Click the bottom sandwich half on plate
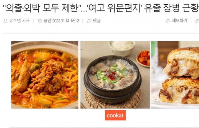 [x=179, y=91]
